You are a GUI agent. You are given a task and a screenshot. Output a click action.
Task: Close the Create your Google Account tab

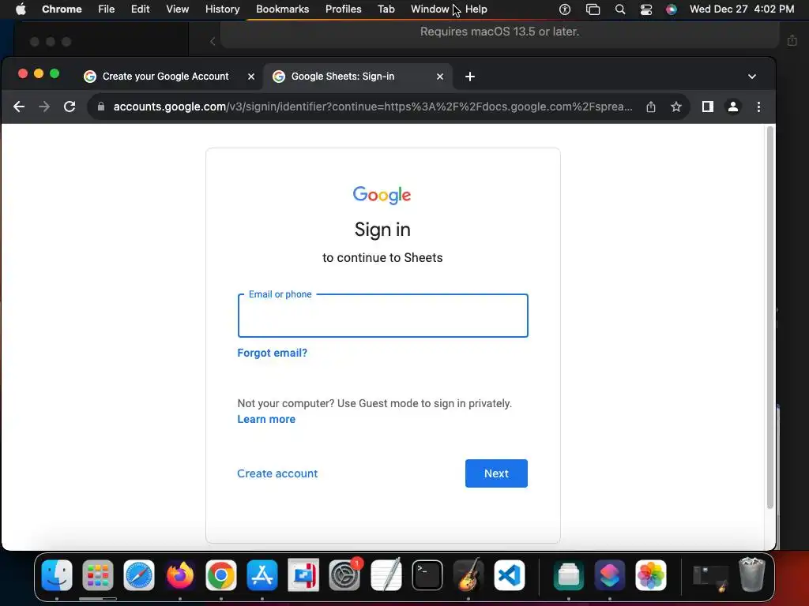(x=251, y=77)
